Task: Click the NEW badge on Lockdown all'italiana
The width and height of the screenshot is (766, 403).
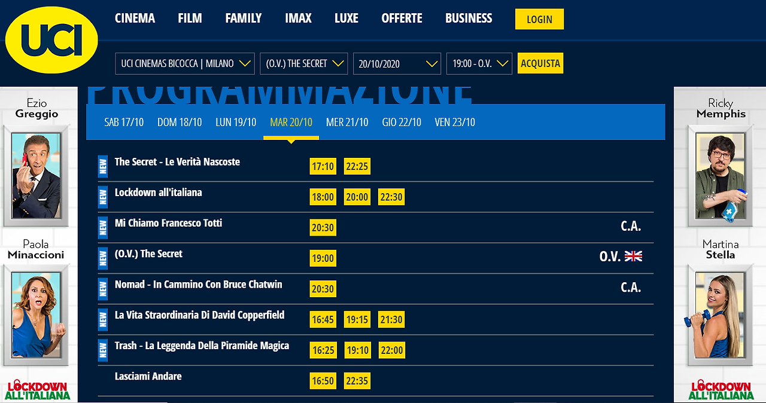Action: pyautogui.click(x=102, y=197)
